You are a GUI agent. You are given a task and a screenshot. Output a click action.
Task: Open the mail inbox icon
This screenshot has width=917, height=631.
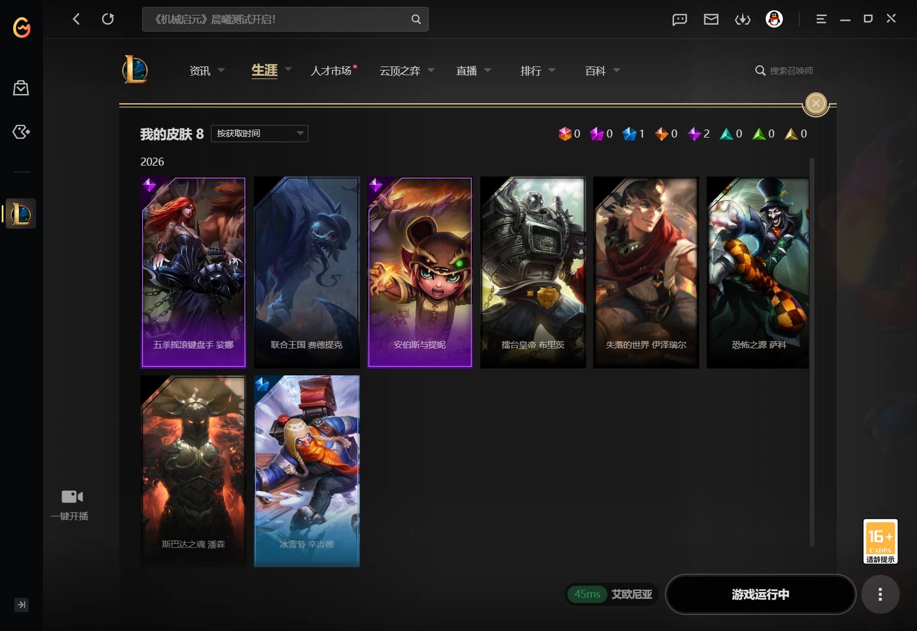(711, 19)
